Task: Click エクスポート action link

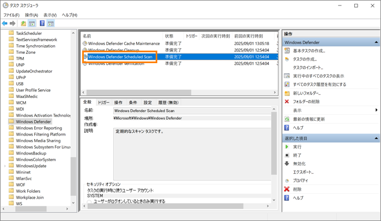Action: pos(303,172)
